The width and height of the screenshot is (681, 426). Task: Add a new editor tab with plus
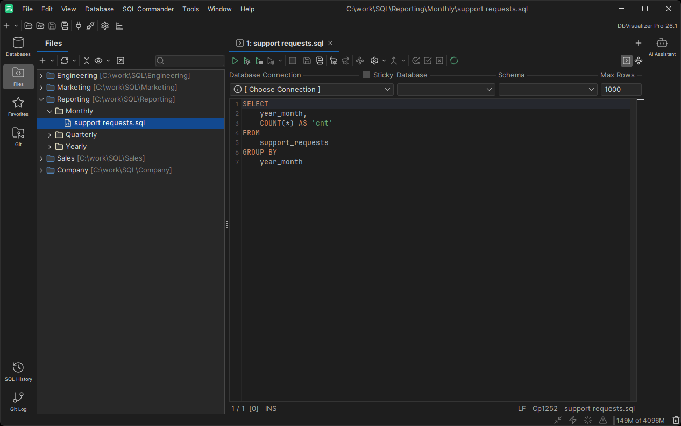(639, 43)
